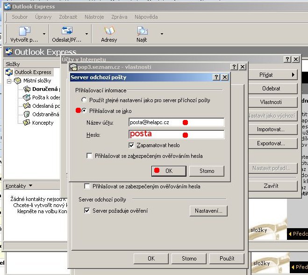The width and height of the screenshot is (308, 275).
Task: Click help button in Účty v Internetu window
Action: [x=287, y=59]
